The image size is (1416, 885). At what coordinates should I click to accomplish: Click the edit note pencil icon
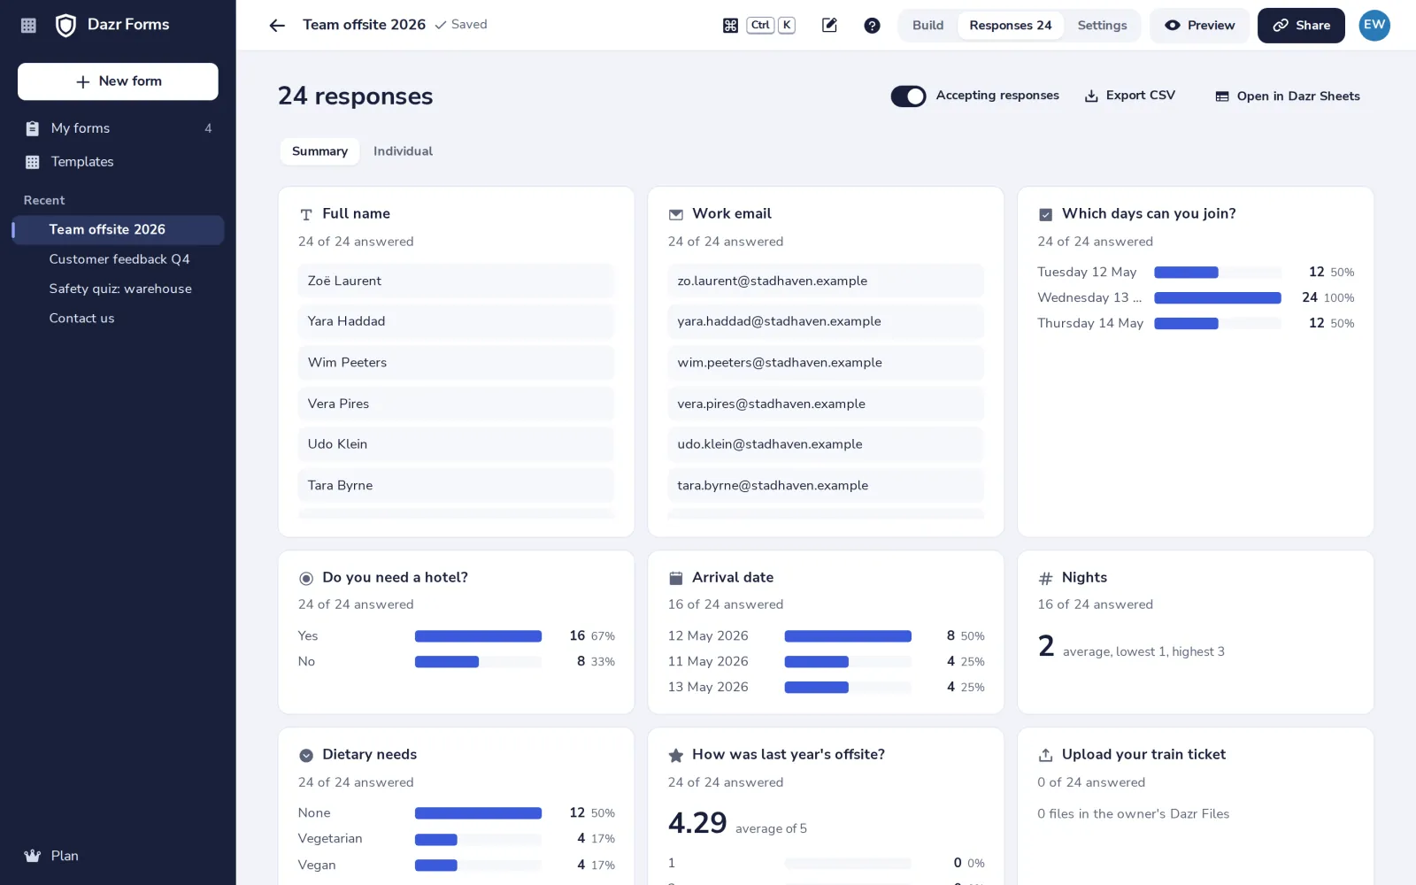coord(829,26)
